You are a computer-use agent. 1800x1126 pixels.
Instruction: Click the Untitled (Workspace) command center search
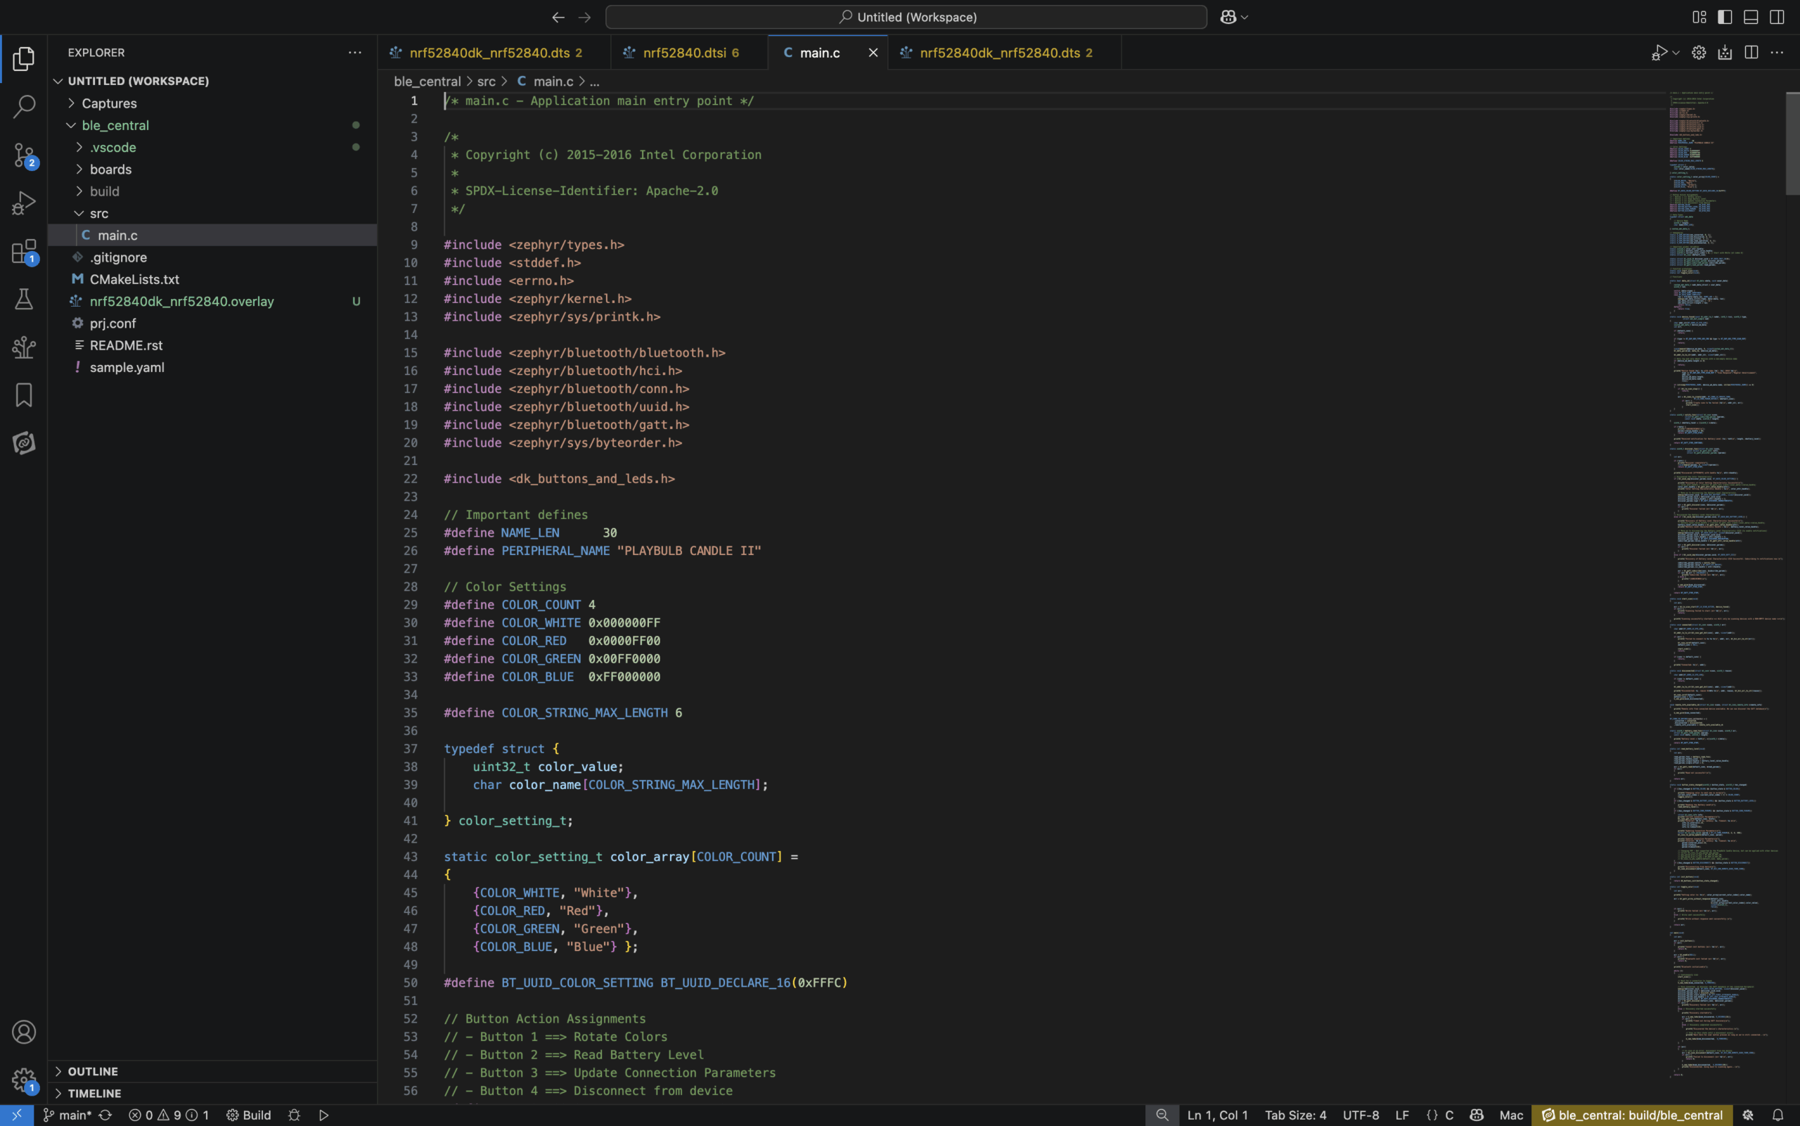click(x=906, y=17)
